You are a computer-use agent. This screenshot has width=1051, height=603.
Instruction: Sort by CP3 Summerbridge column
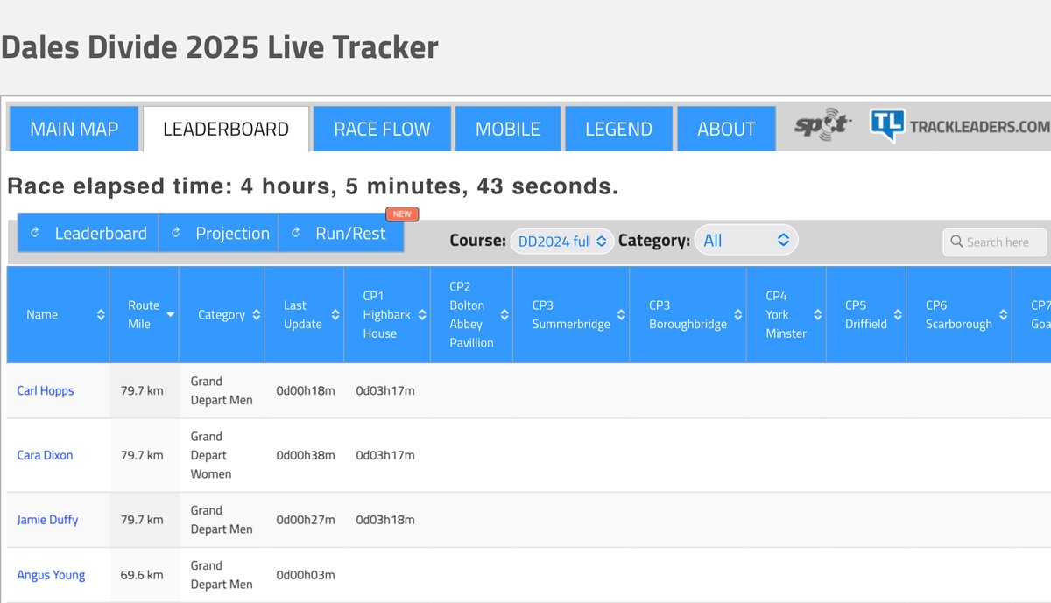pos(571,315)
